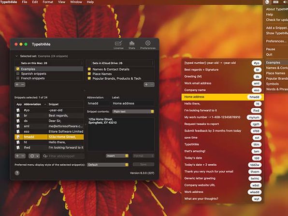Add a new snippet with the plus button
The width and height of the screenshot is (288, 216).
(17, 156)
